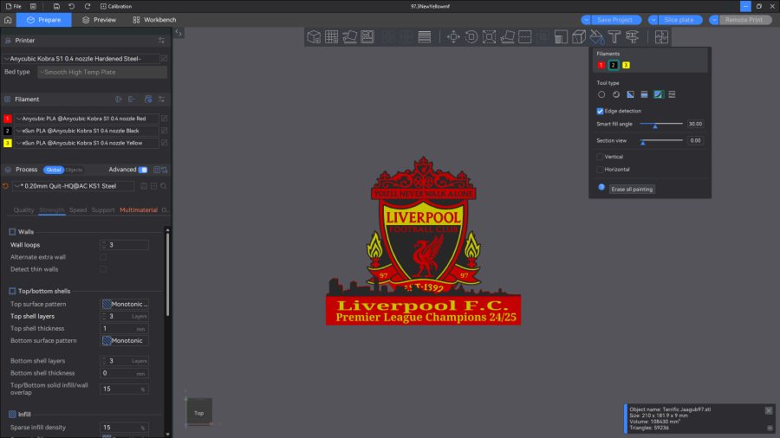This screenshot has height=438, width=780.
Task: Switch to the Workbench tab
Action: pyautogui.click(x=155, y=20)
